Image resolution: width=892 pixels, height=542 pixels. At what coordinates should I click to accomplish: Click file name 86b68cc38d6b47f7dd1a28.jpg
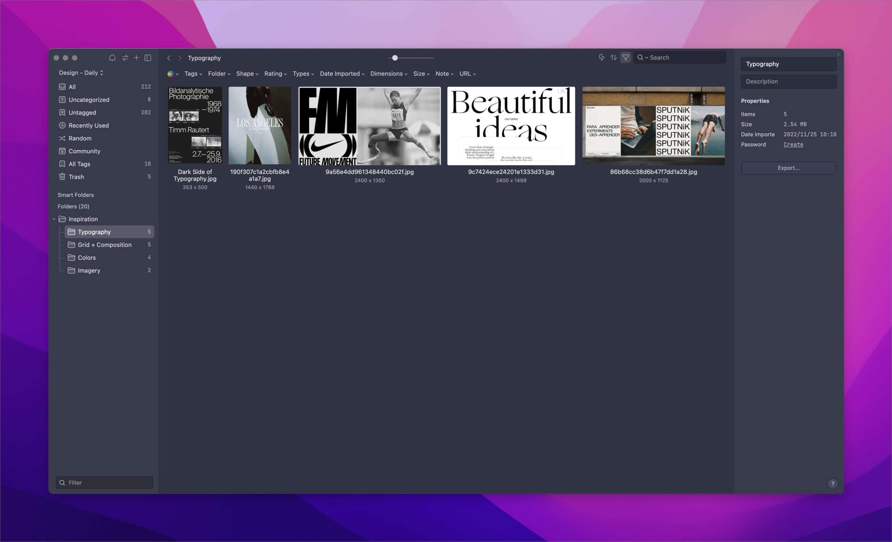click(653, 172)
